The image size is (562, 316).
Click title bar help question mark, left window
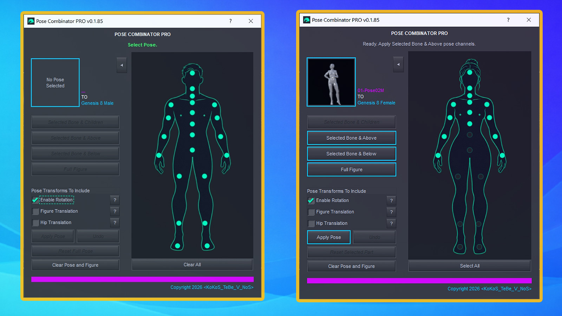pyautogui.click(x=230, y=21)
